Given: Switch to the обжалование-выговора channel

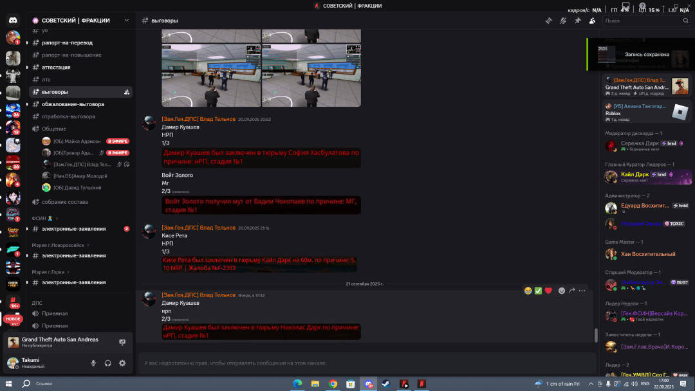Looking at the screenshot, I should [73, 104].
